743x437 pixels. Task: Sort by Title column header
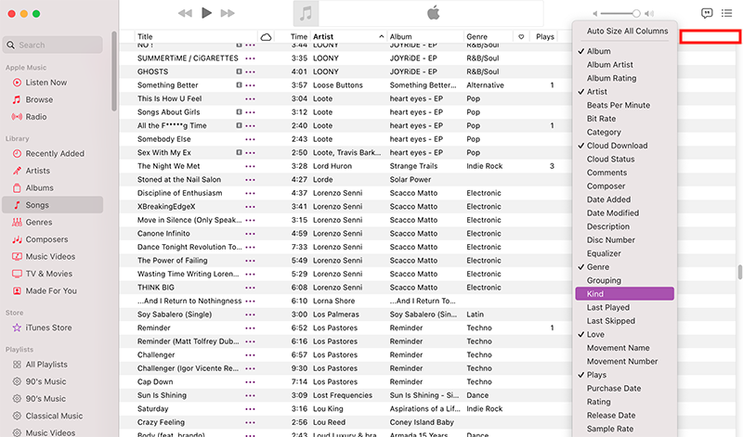196,36
